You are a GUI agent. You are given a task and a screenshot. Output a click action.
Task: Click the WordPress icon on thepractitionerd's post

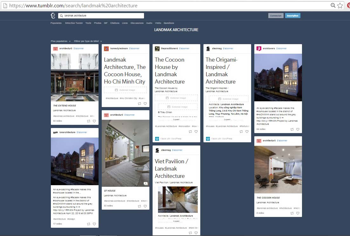pos(157,139)
